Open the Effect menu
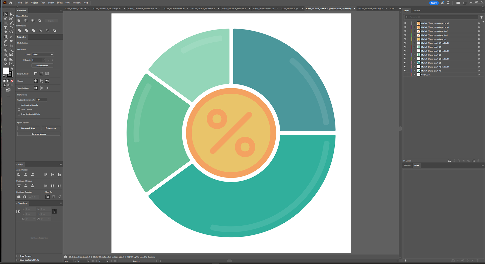The width and height of the screenshot is (485, 264). (x=60, y=3)
